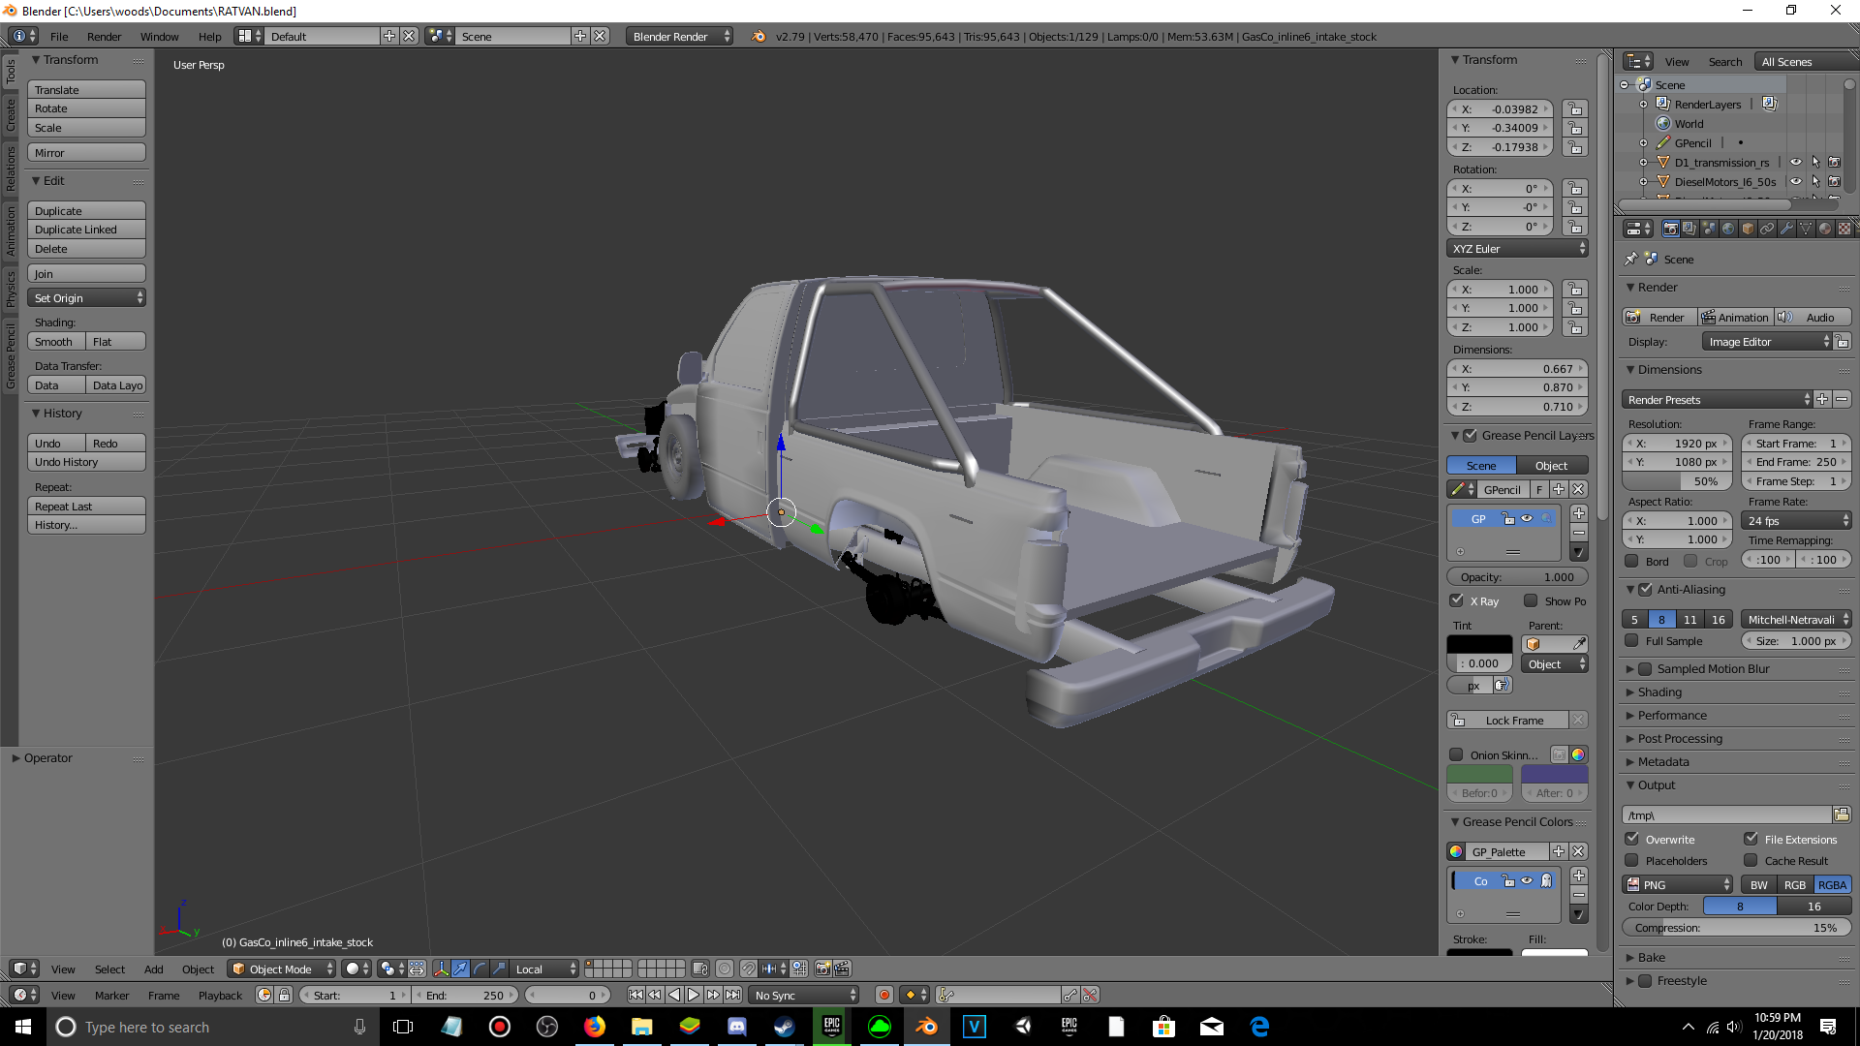Open the World properties tab (globe icon)

pos(1728,229)
